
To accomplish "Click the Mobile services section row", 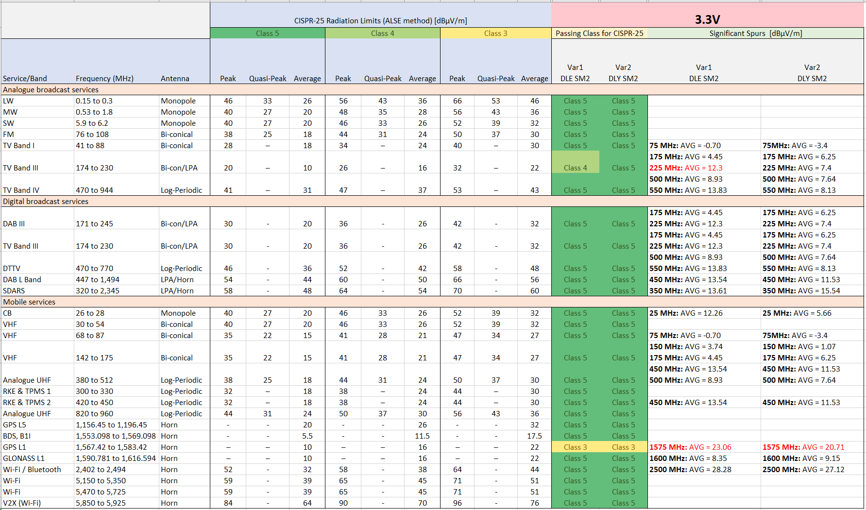I will pos(30,302).
